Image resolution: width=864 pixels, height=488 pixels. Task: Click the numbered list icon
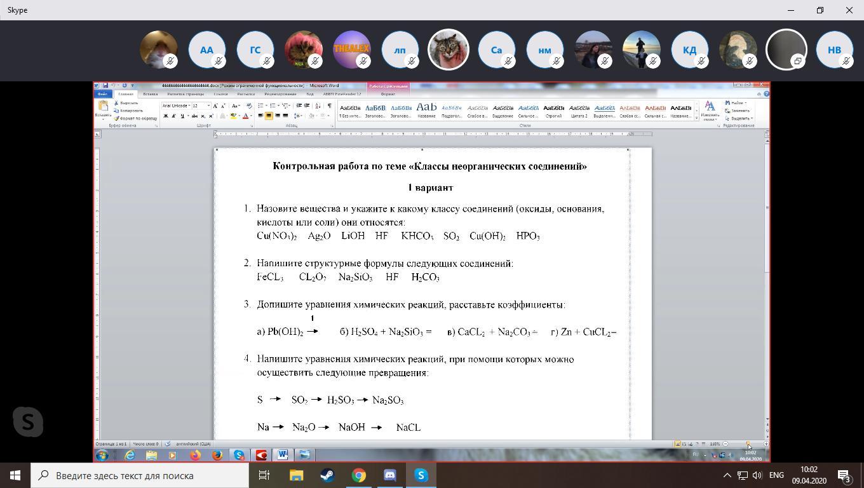[273, 105]
